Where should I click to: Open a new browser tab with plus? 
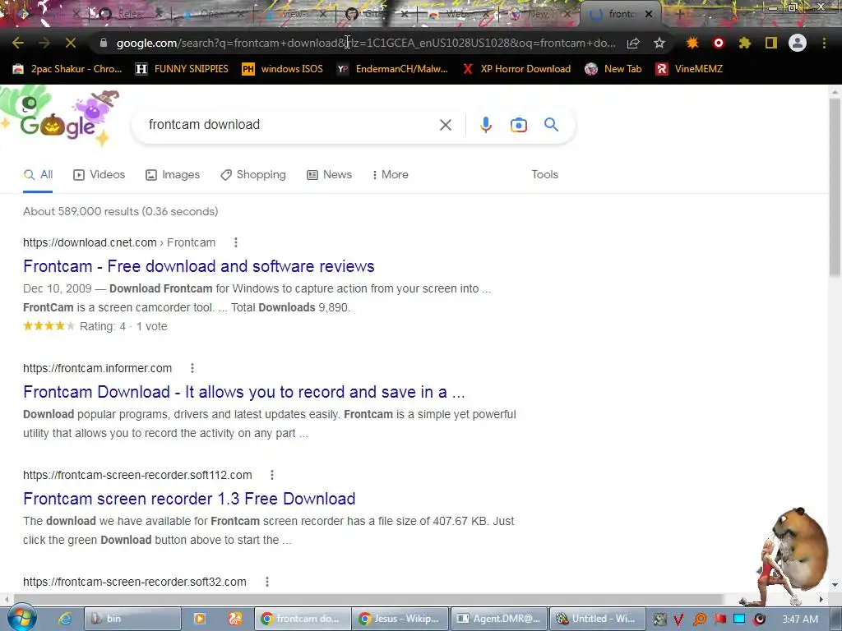[679, 15]
